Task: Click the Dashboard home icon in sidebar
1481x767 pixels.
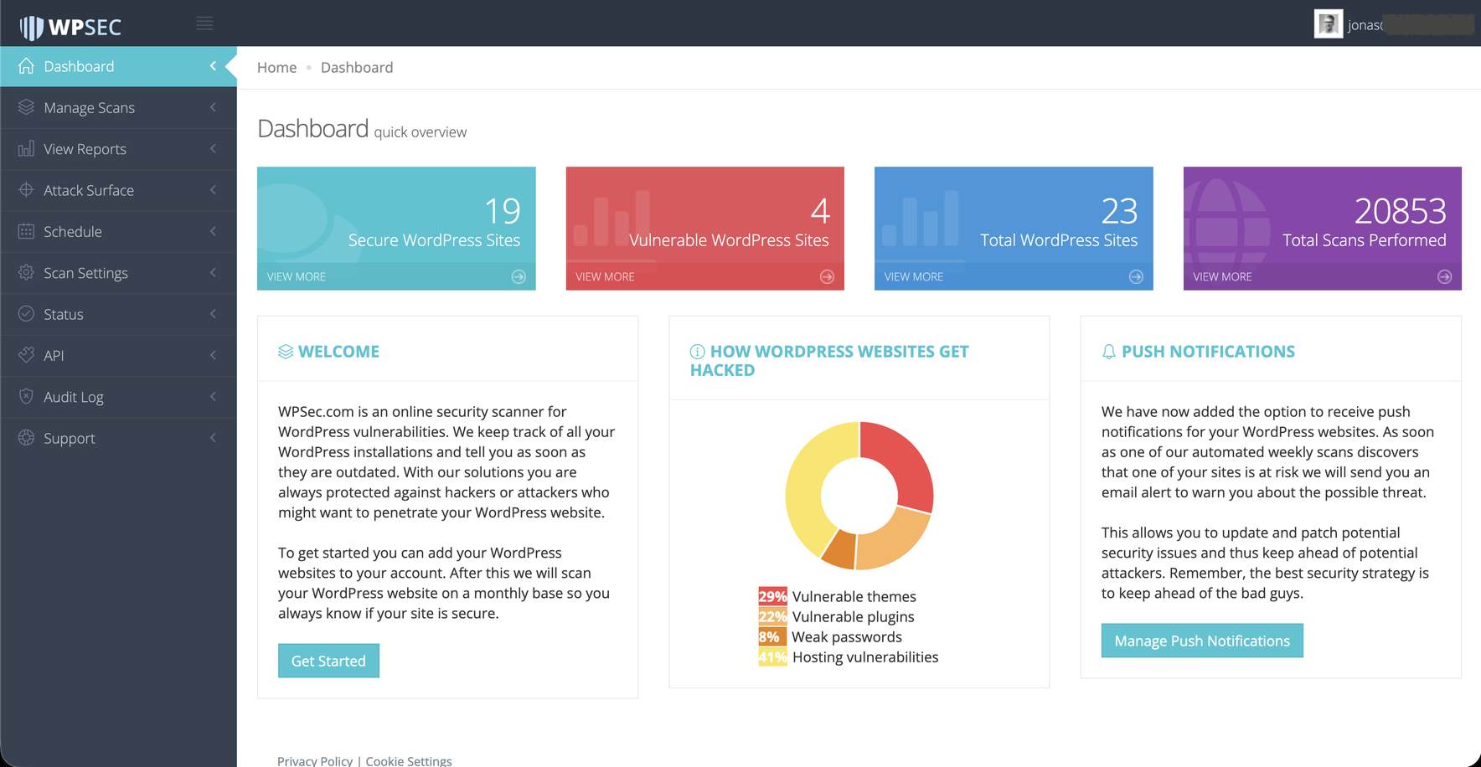Action: [x=27, y=66]
